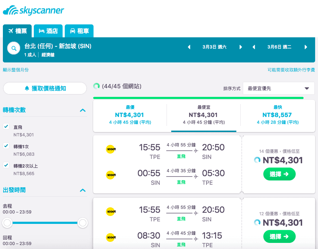Click the 13:15 TPE arrival time
This screenshot has width=318, height=249.
[212, 236]
